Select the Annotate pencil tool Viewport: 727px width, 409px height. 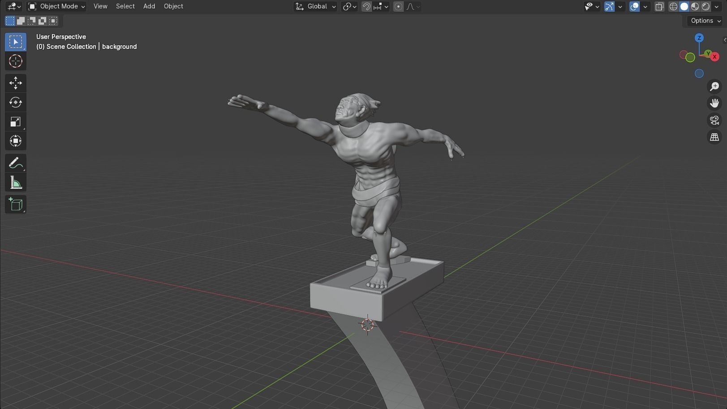coord(16,163)
